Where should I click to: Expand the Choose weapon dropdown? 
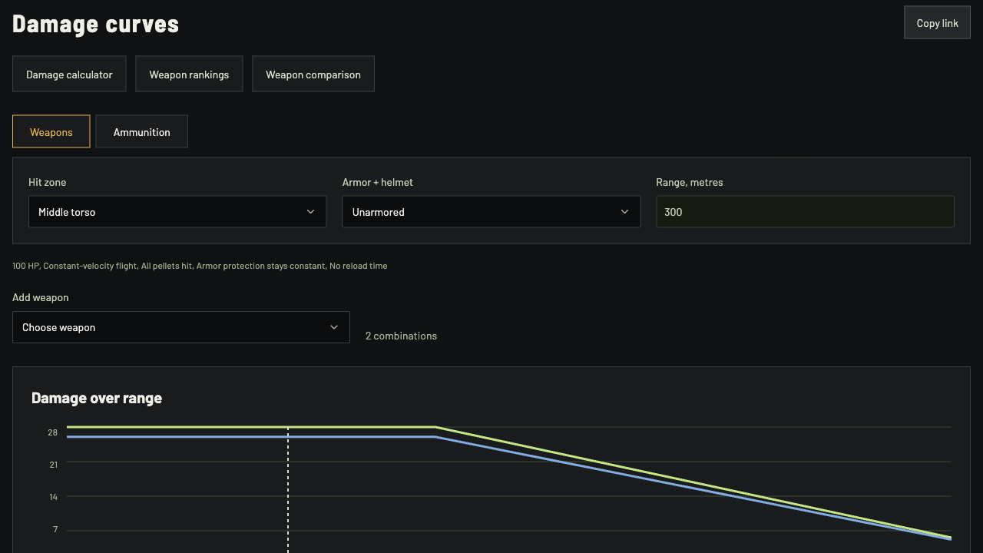181,327
